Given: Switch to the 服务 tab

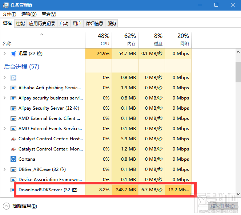Looking at the screenshot, I should tap(112, 24).
